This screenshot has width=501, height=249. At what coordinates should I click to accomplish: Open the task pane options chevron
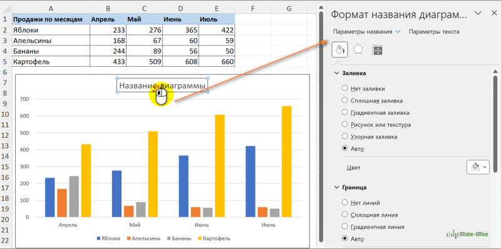[478, 13]
